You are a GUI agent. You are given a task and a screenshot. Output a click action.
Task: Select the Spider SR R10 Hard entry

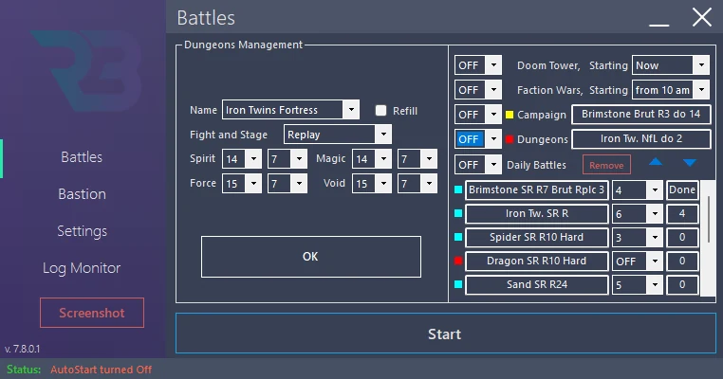(537, 237)
